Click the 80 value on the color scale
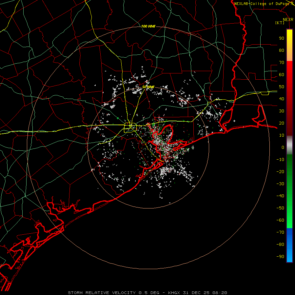Screen dimensions: 295x295 click(282, 50)
